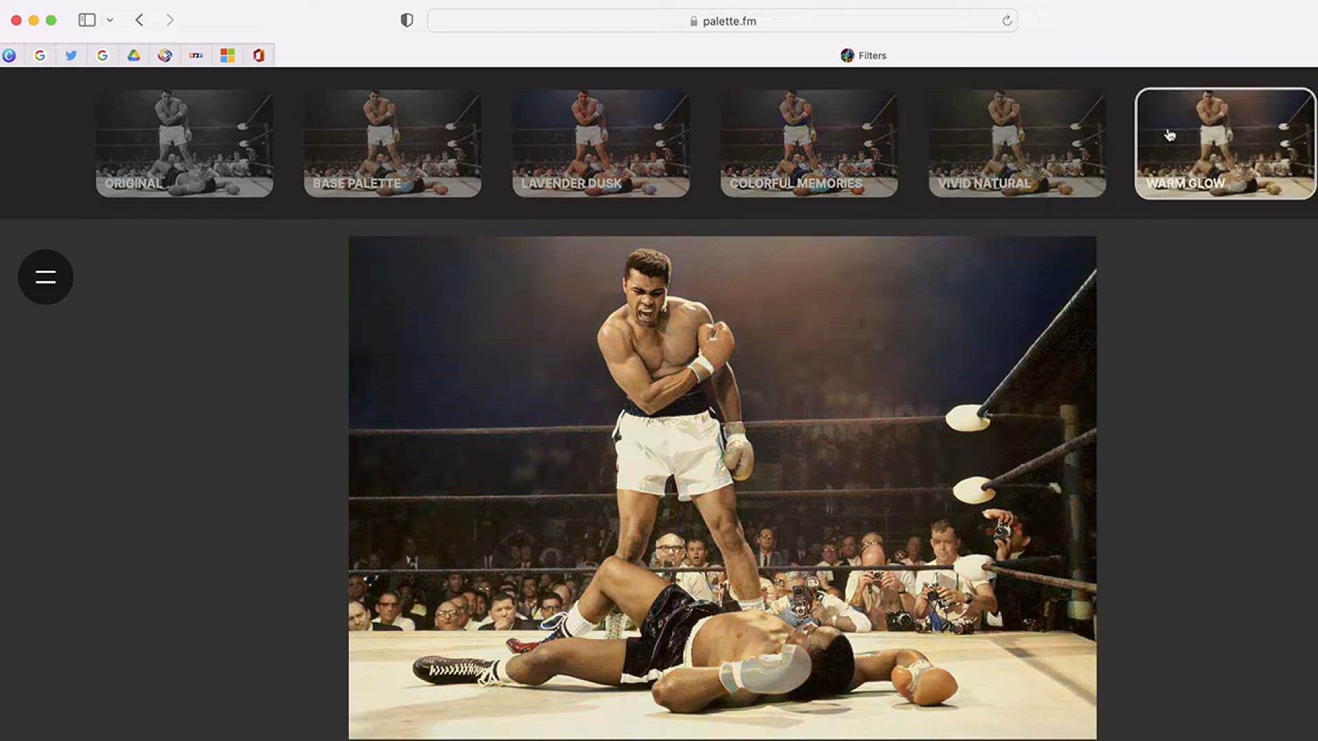Apply the Lavender Dusk filter
This screenshot has width=1318, height=741.
point(601,143)
